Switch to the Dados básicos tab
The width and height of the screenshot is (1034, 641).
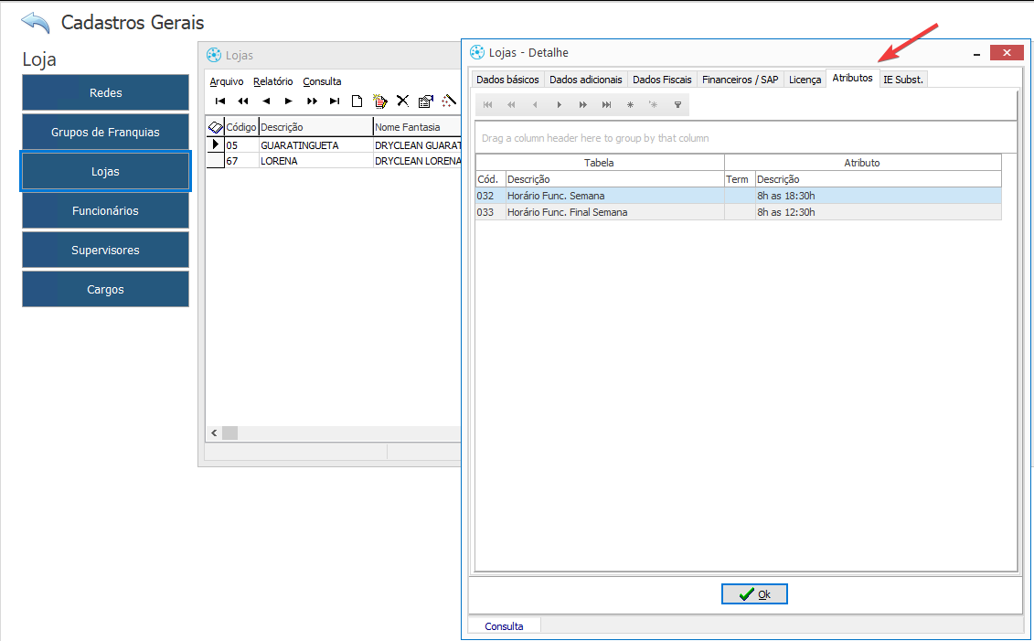point(507,80)
